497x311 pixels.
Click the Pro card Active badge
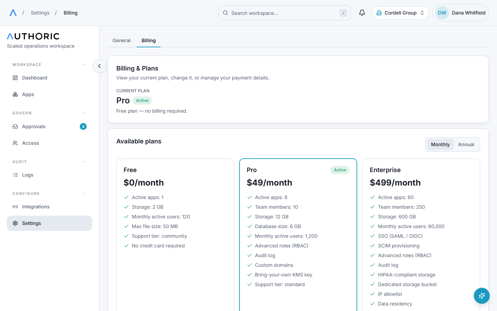[340, 170]
